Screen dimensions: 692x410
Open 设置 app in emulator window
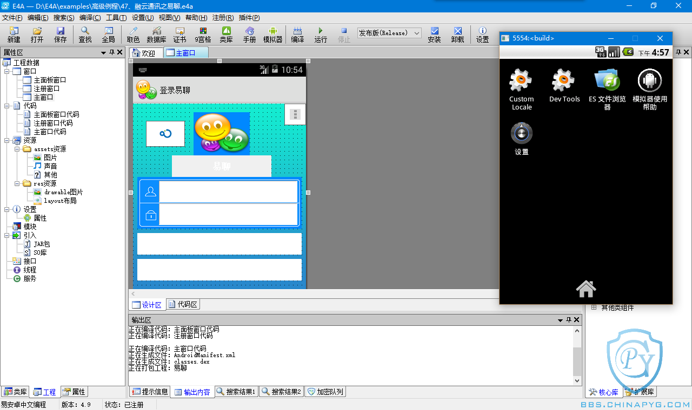click(521, 139)
